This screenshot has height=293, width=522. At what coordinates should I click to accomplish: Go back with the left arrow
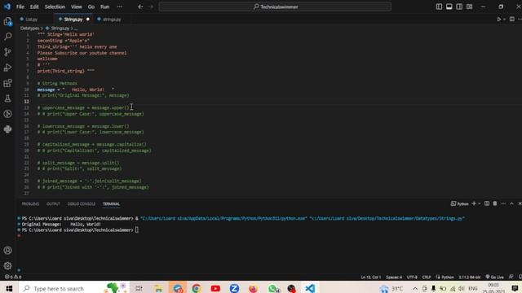tap(140, 7)
